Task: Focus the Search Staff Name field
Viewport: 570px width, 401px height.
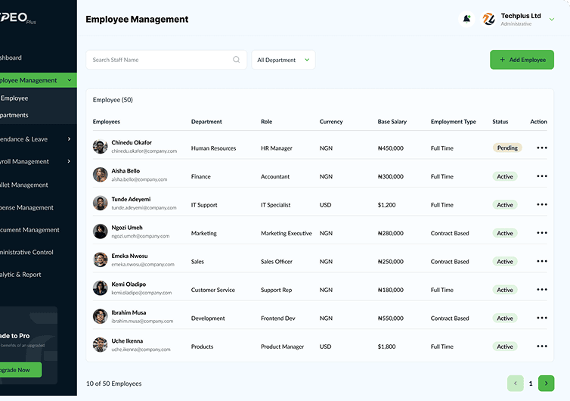Action: [166, 60]
